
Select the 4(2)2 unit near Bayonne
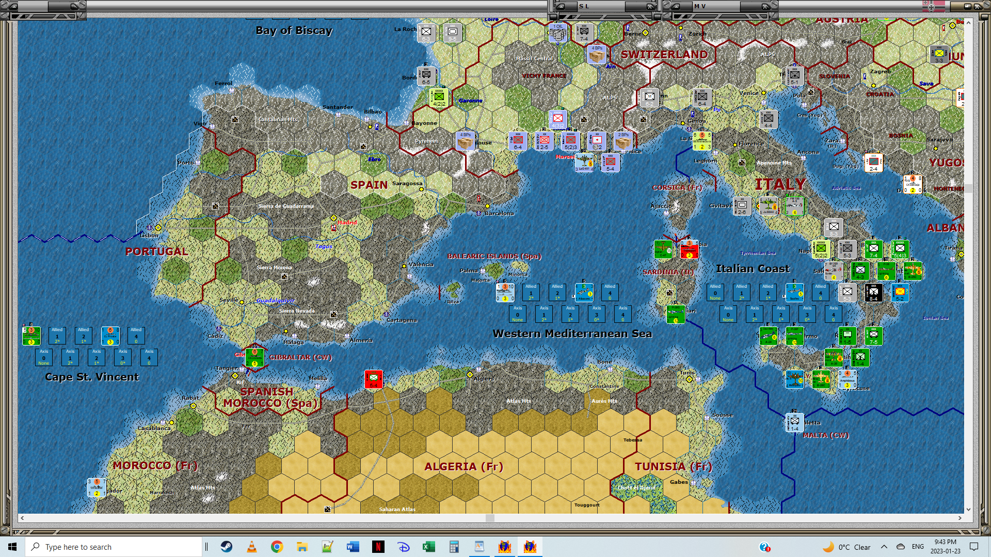click(x=439, y=97)
